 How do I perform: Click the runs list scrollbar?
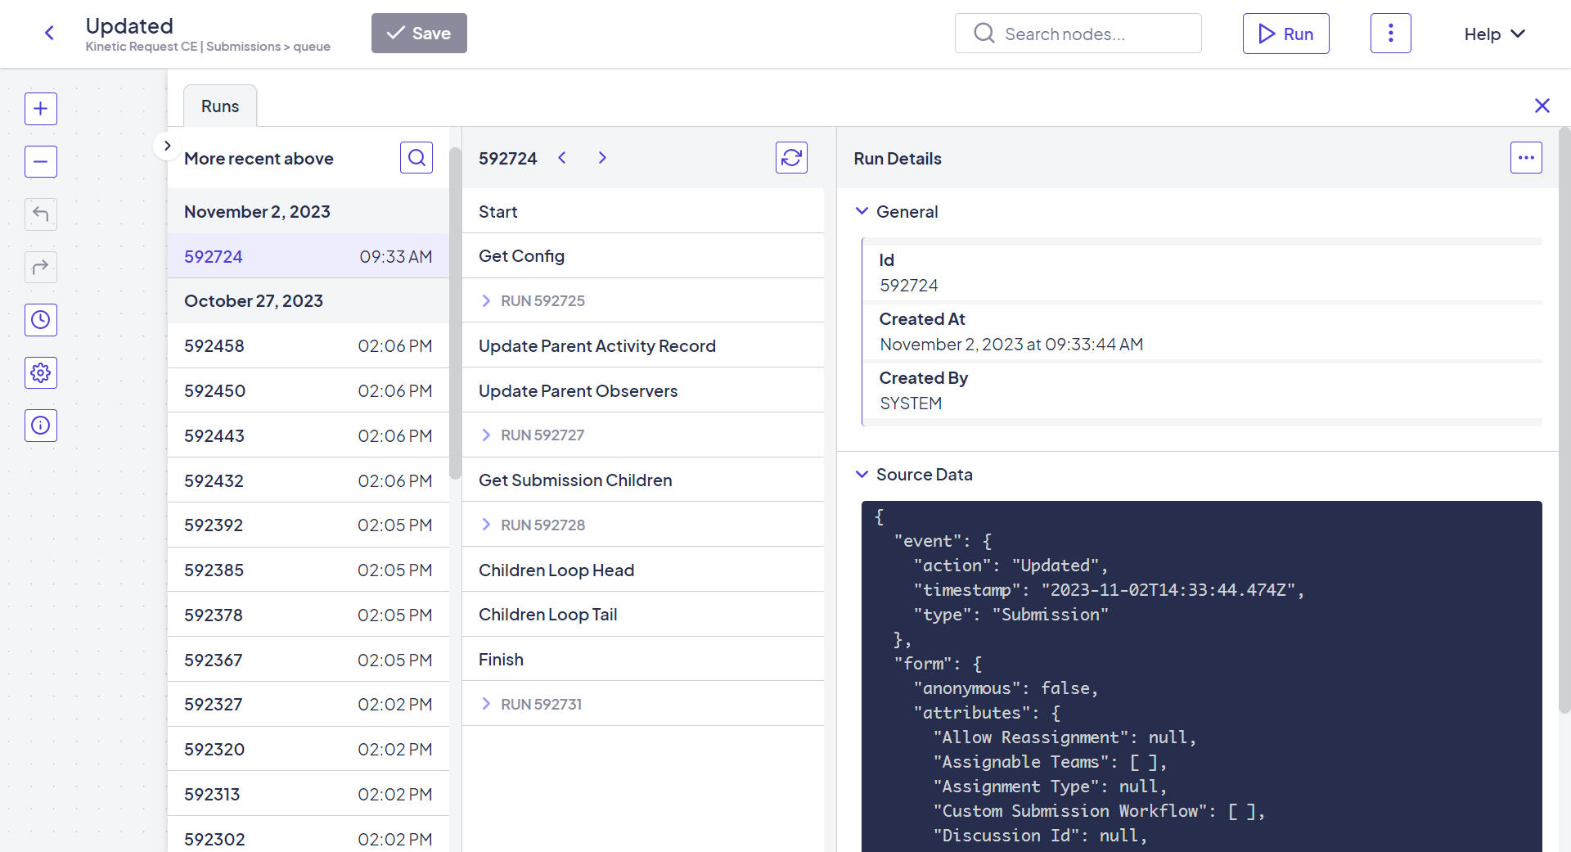pos(456,313)
